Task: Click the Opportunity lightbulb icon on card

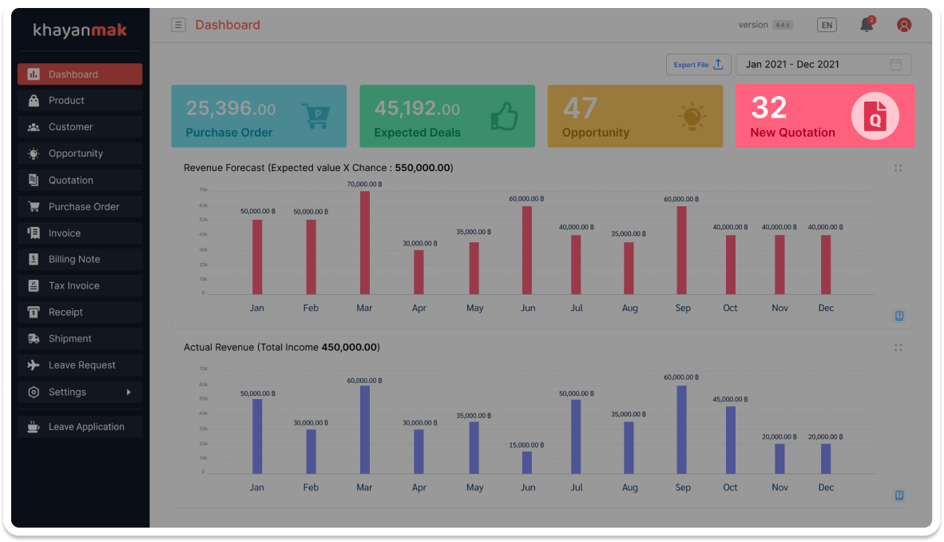Action: pyautogui.click(x=692, y=117)
